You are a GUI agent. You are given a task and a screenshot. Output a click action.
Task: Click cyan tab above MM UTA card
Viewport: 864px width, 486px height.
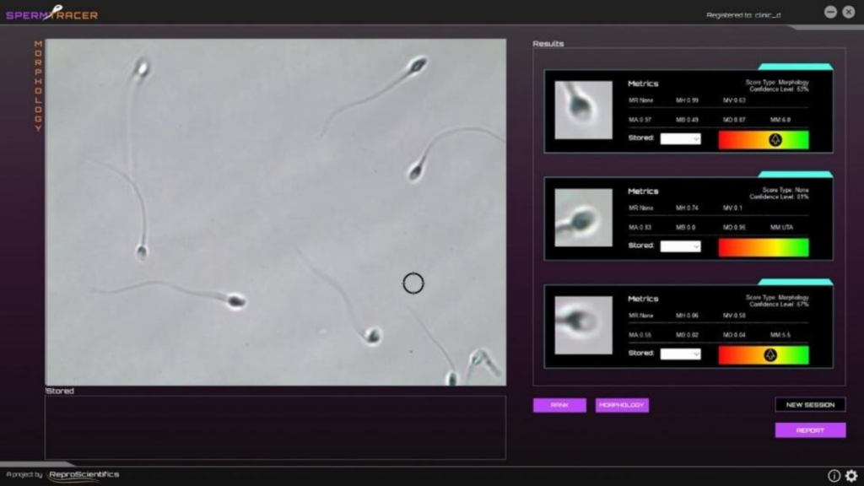pos(795,174)
